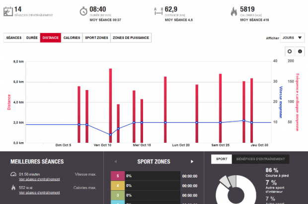Select the Zones de puissance tab
This screenshot has width=308, height=204.
coord(131,38)
